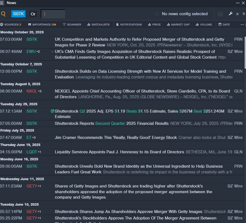
Task: Select the SSTK search tag
Action: (18, 14)
